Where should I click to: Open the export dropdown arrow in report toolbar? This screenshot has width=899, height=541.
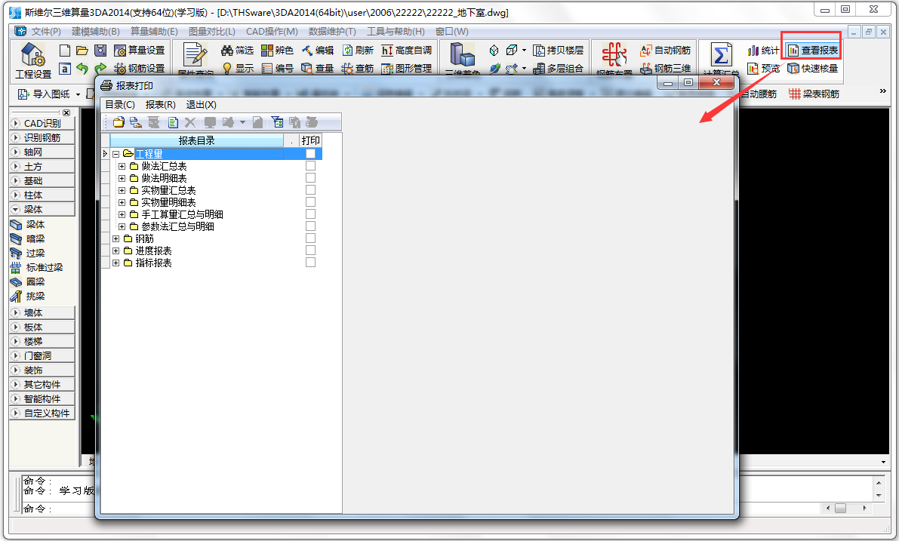pyautogui.click(x=242, y=121)
